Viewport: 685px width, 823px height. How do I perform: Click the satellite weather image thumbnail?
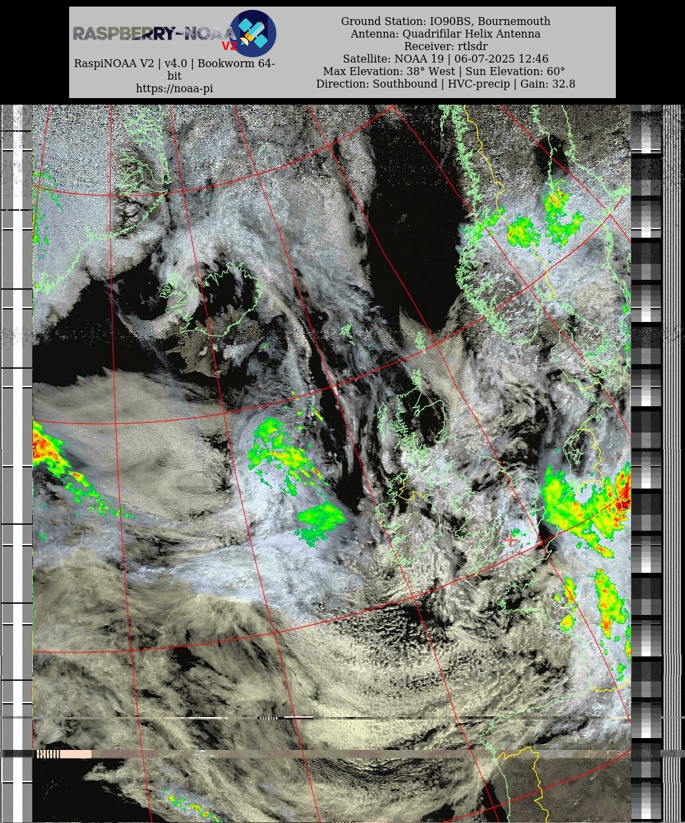click(x=342, y=464)
